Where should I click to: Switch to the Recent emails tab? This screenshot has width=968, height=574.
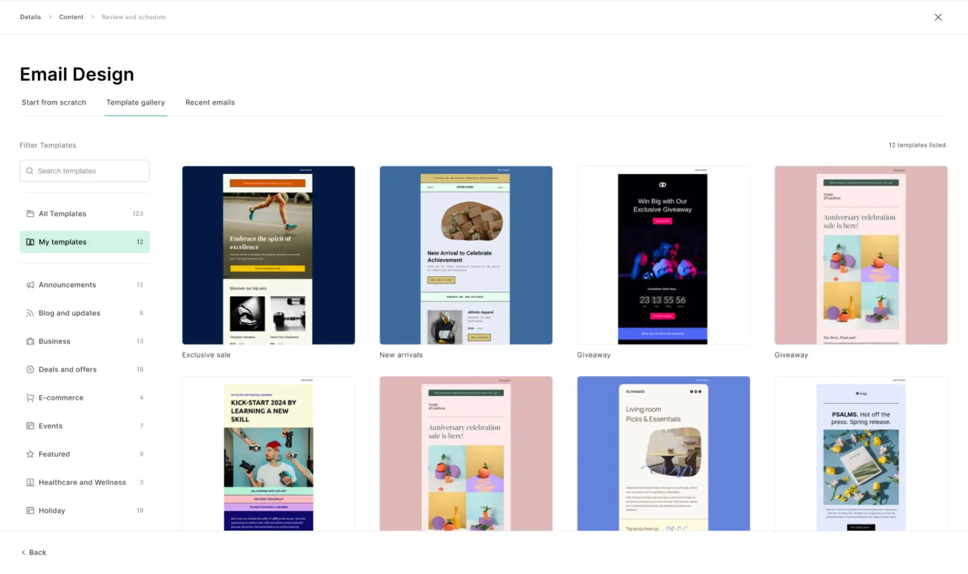click(210, 103)
